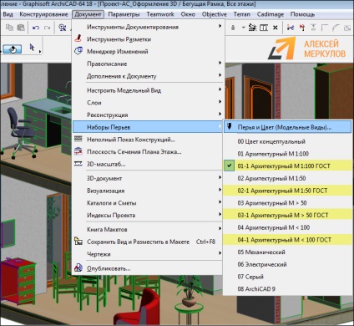Click the Redo arrow in the toolbar

point(48,28)
